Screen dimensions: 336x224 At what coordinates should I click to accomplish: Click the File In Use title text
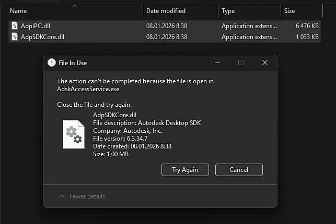click(x=73, y=63)
